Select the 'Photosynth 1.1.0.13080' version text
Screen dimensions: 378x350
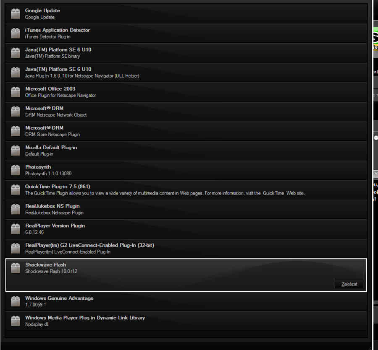click(x=48, y=174)
